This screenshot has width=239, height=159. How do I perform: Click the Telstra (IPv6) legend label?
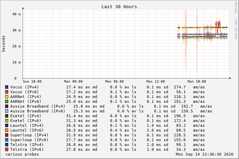(x=27, y=149)
